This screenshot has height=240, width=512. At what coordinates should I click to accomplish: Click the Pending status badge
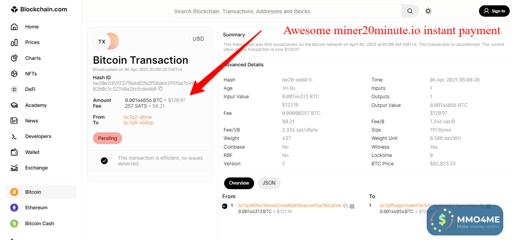click(107, 138)
